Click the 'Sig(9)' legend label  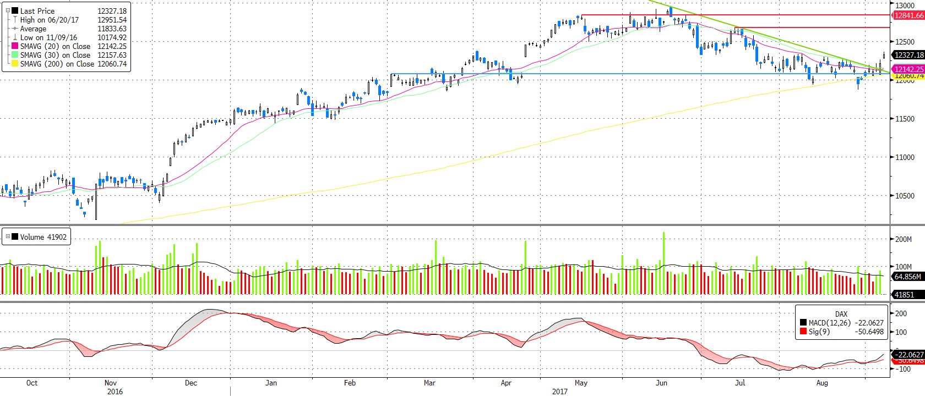tap(819, 332)
